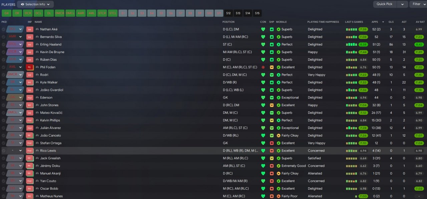The width and height of the screenshot is (427, 199).
Task: Click Erling Haaland's condition heart icon
Action: (263, 44)
